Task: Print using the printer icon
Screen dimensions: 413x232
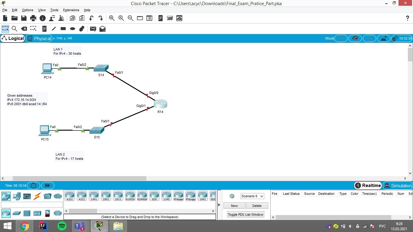Action: click(33, 18)
